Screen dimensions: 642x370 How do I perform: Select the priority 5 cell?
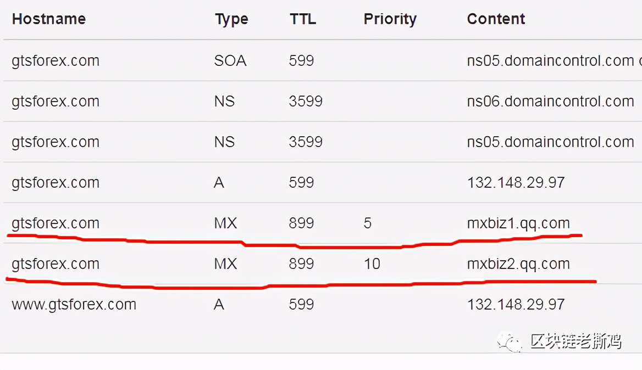coord(368,223)
